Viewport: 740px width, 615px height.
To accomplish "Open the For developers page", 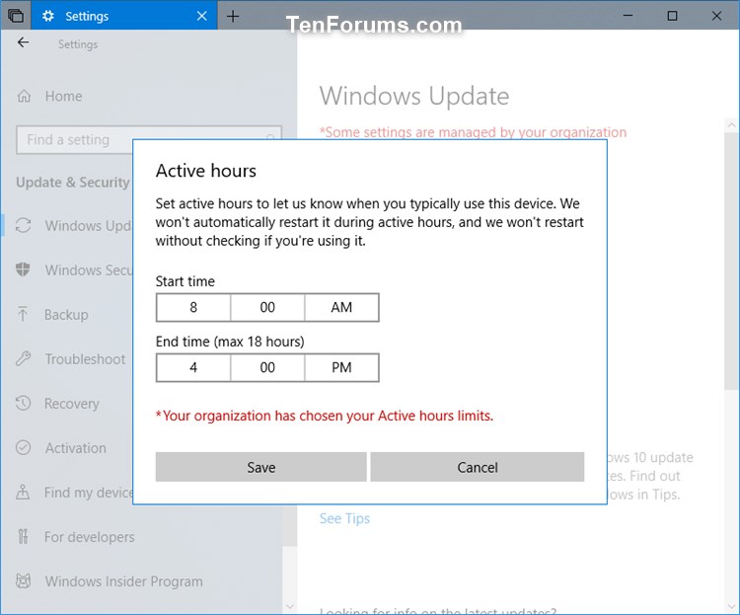I will [89, 537].
